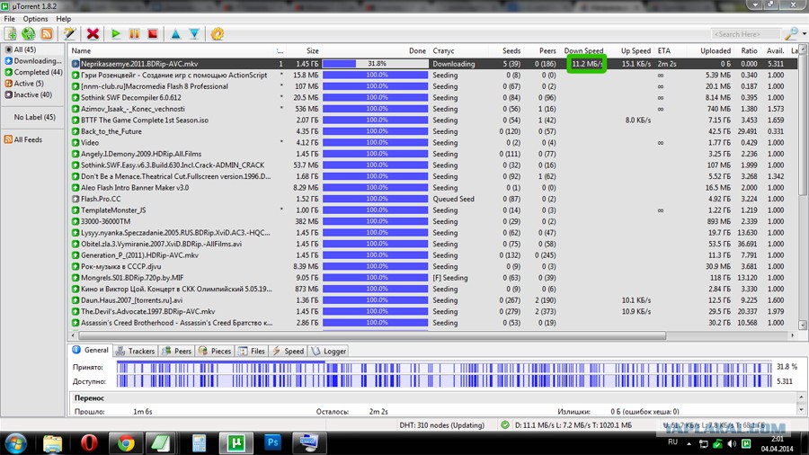Click the RU language indicator
Screen dimensions: 809x455
672,442
